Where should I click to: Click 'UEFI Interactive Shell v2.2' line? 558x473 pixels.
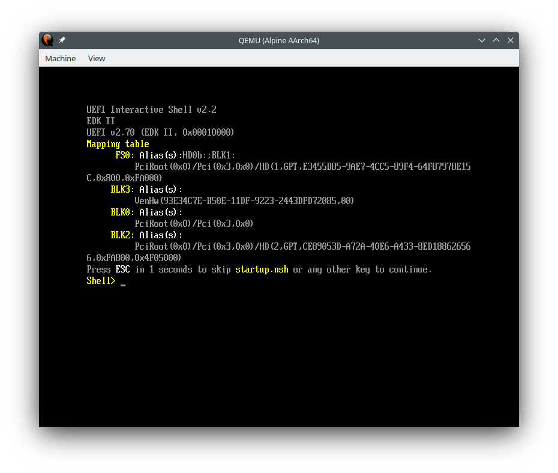click(x=152, y=110)
